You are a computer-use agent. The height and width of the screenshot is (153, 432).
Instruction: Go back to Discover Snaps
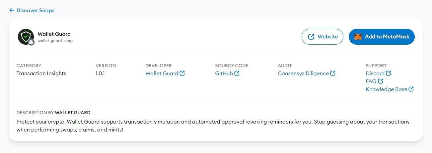pyautogui.click(x=35, y=11)
